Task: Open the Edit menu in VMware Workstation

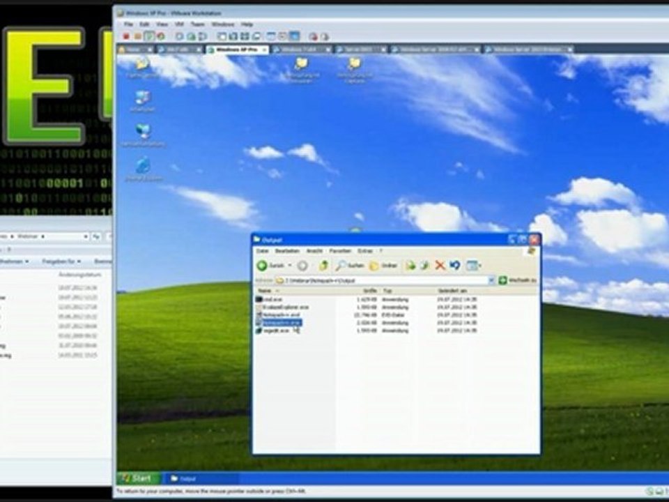Action: point(144,24)
